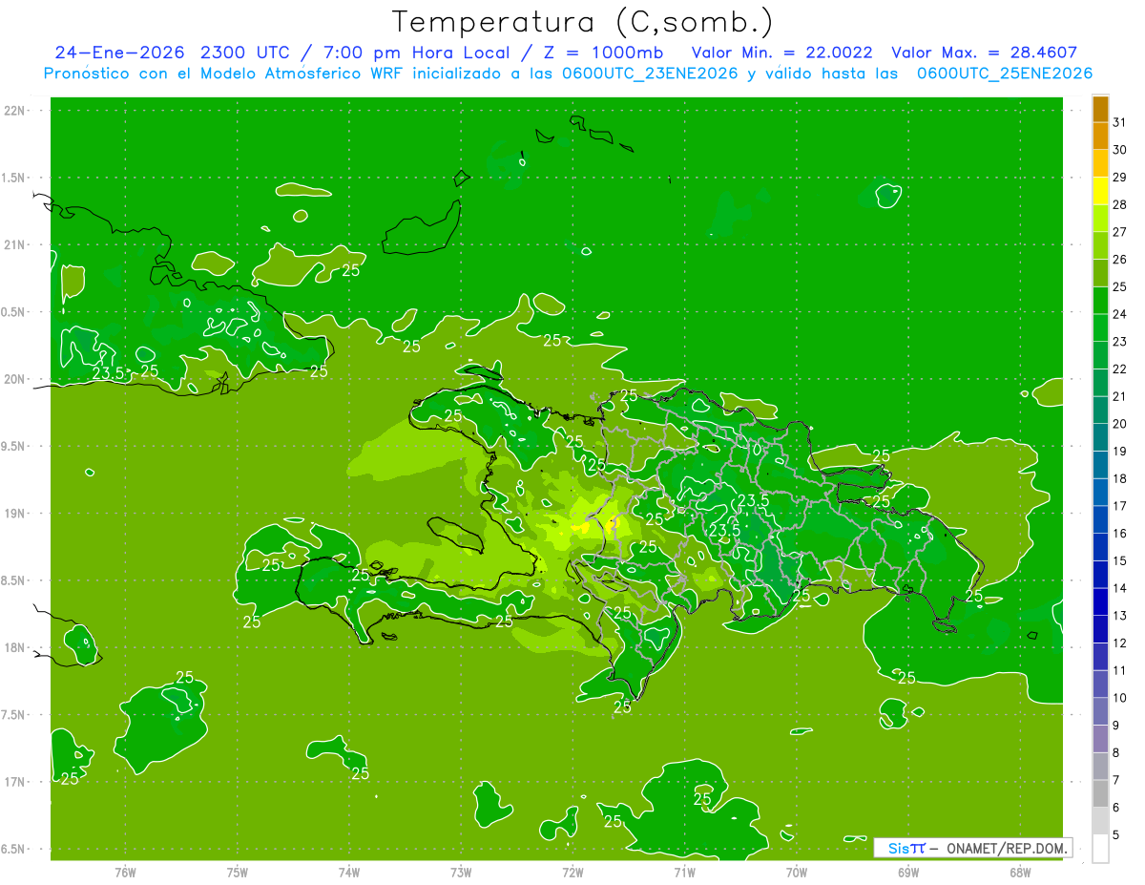Viewport: 1145px width, 885px height.
Task: Click the '73W' longitude axis label
Action: coord(461,874)
